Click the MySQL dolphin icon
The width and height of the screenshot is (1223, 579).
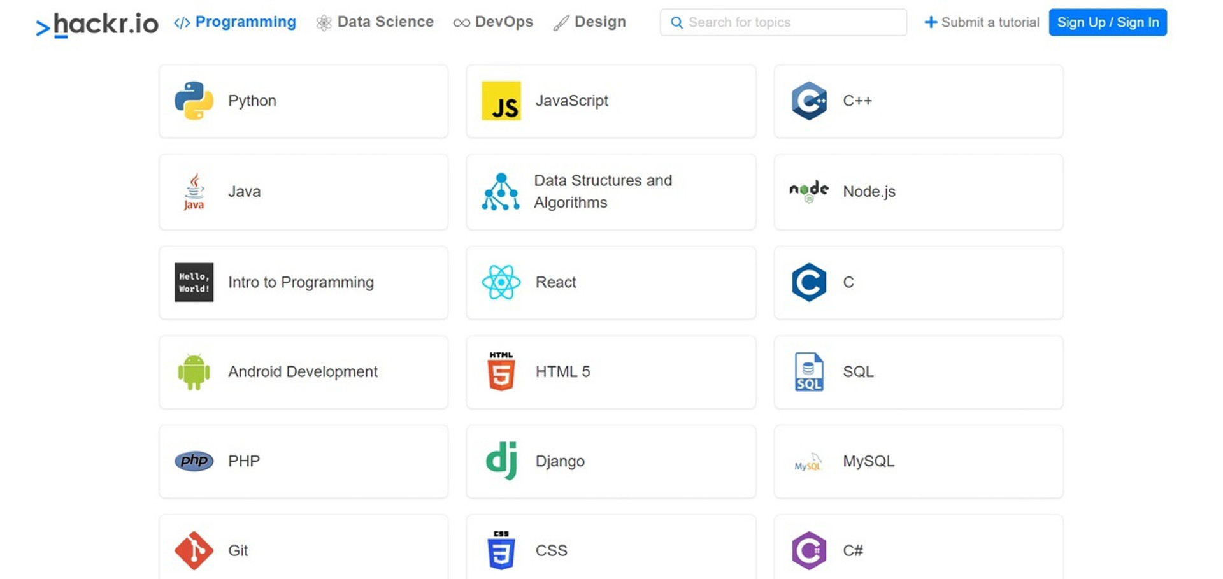(809, 462)
